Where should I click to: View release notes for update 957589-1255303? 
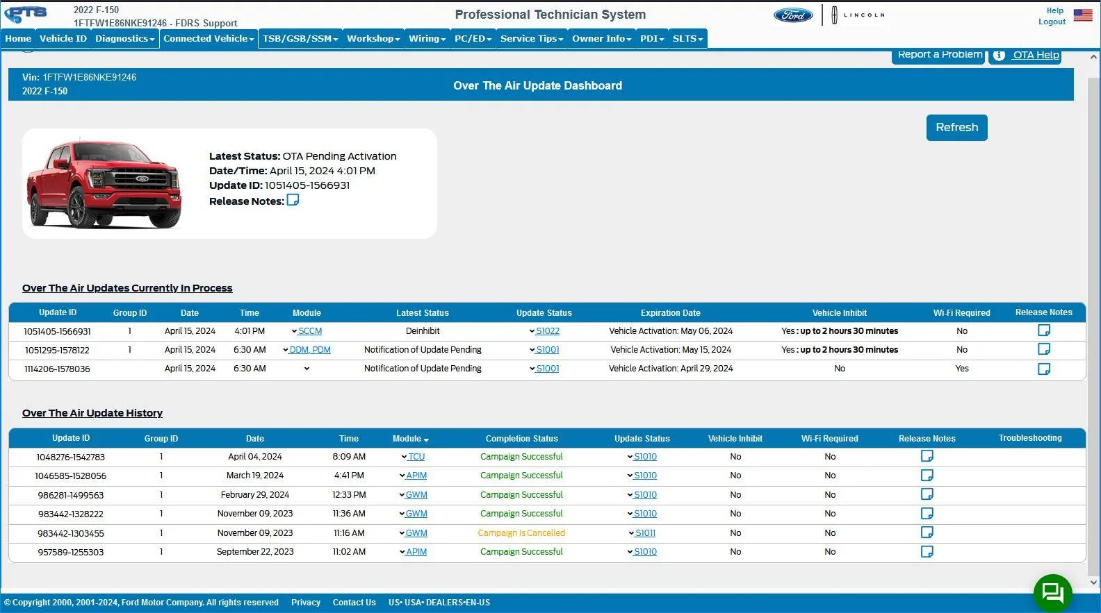click(x=927, y=552)
